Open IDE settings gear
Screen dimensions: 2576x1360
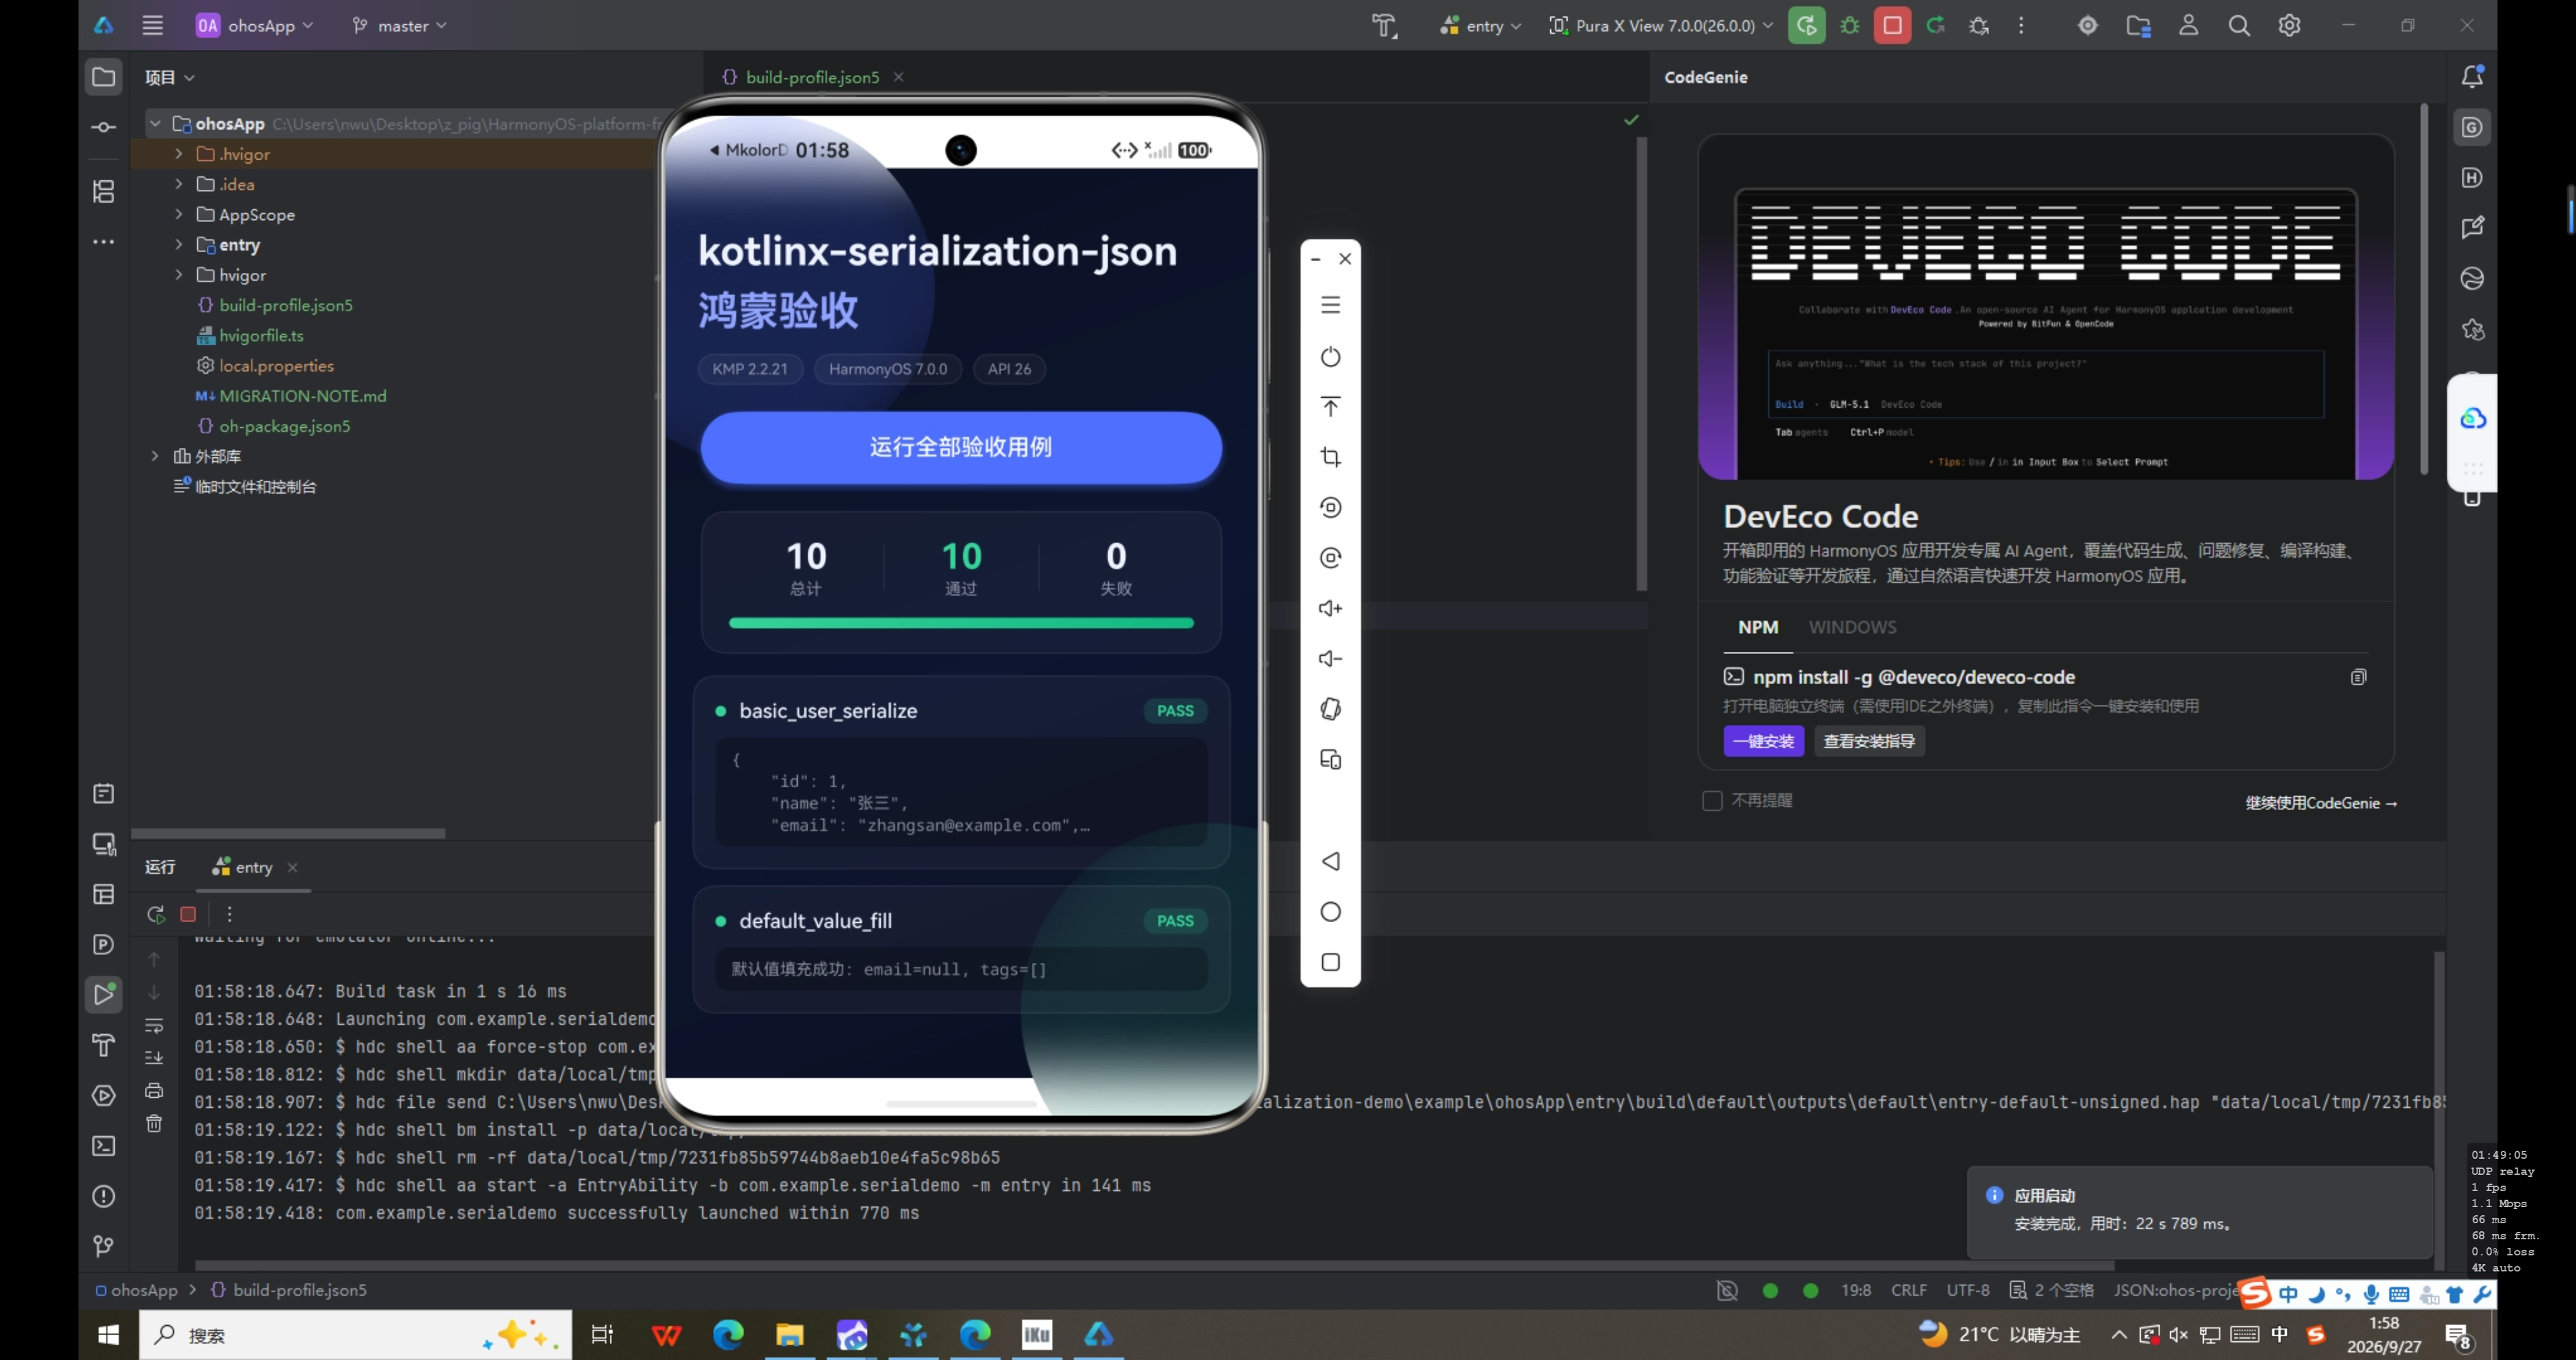coord(2289,25)
